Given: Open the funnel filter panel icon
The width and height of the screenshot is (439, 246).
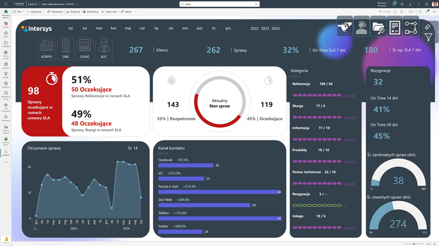Looking at the screenshot, I should (x=428, y=37).
